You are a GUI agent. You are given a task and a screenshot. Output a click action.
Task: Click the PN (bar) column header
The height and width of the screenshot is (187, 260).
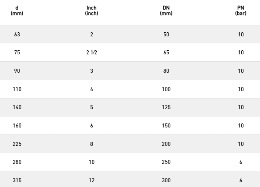[241, 11]
